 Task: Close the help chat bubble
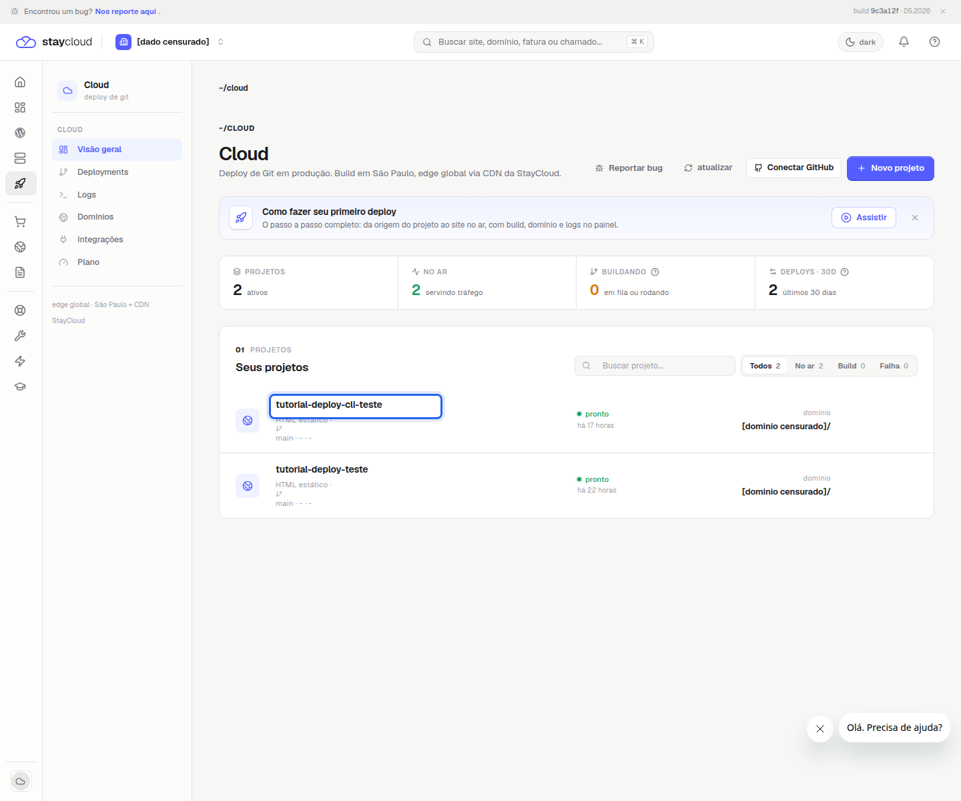tap(820, 729)
